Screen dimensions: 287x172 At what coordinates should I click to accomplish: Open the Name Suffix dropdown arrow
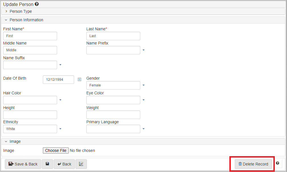[60, 65]
